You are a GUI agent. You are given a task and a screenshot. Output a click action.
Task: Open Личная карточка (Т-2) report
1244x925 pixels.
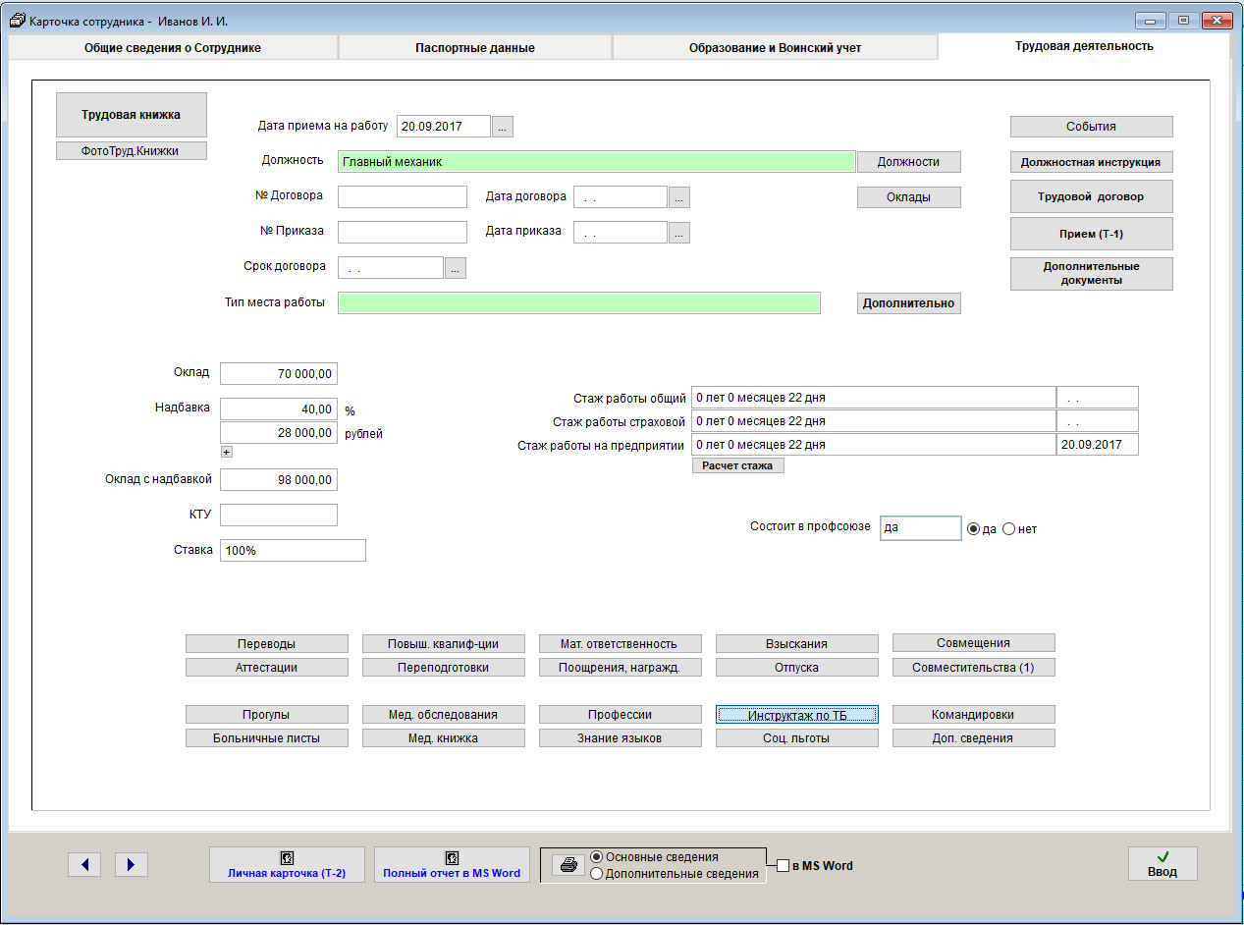click(x=287, y=865)
